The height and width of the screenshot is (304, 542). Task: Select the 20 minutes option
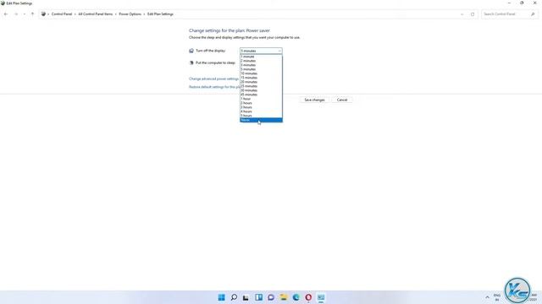coord(261,82)
